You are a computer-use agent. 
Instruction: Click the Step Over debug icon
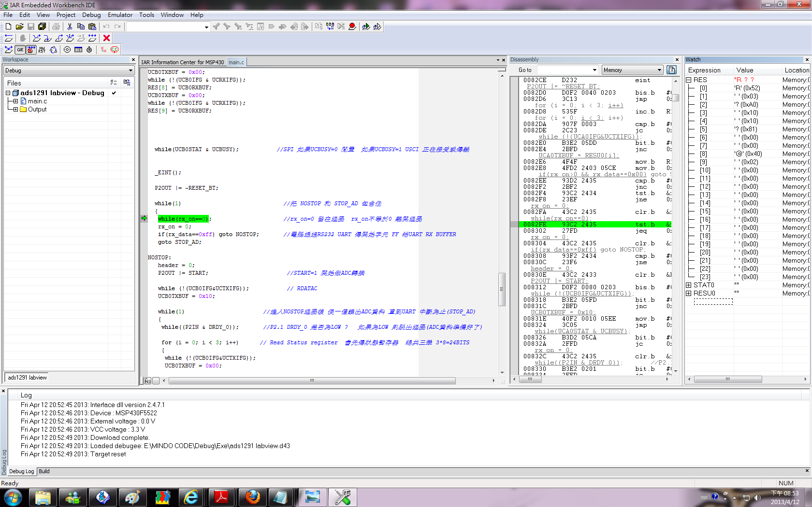36,38
